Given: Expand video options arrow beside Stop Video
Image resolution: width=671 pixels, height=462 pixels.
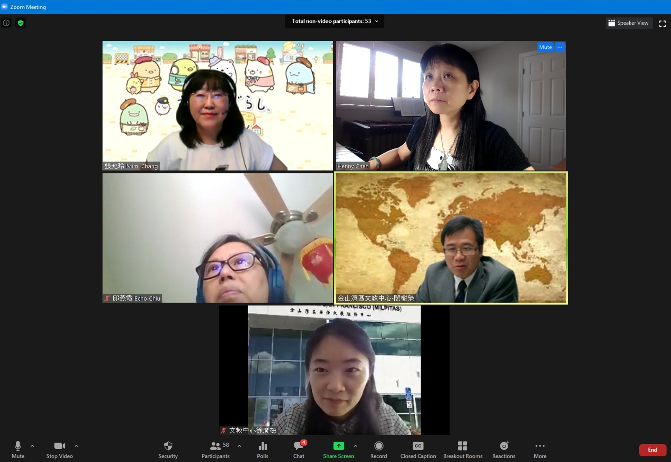Looking at the screenshot, I should point(76,446).
